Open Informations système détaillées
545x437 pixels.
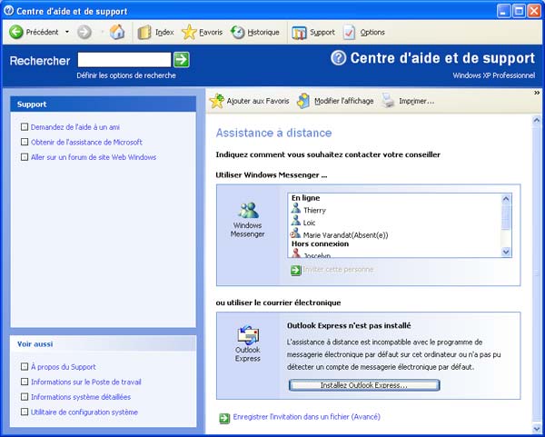coord(81,397)
